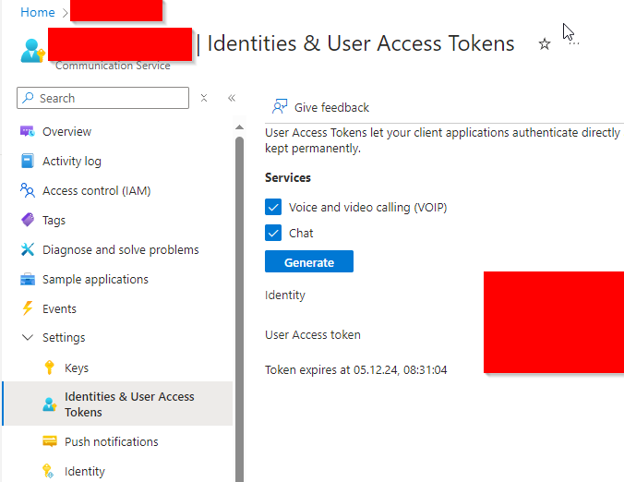Screen dimensions: 624x482
Task: Click the Identity key icon at bottom
Action: click(x=48, y=471)
